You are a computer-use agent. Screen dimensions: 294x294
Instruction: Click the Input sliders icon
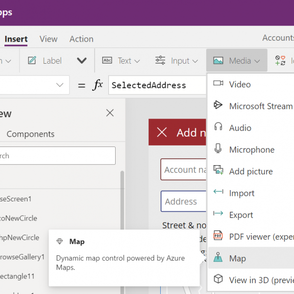pyautogui.click(x=160, y=60)
